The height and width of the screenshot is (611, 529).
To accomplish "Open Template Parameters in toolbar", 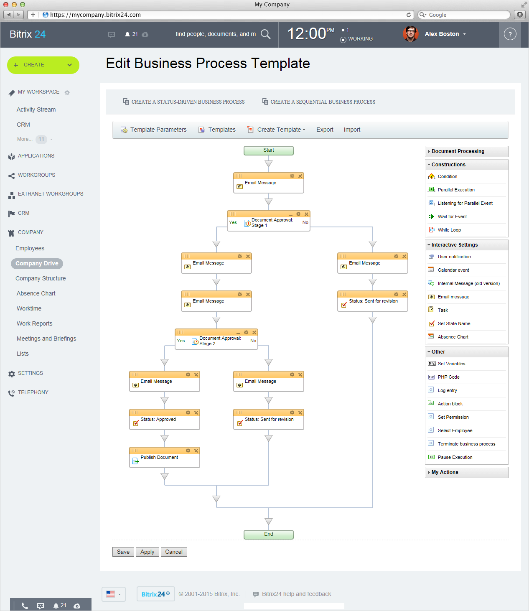I will [x=154, y=130].
